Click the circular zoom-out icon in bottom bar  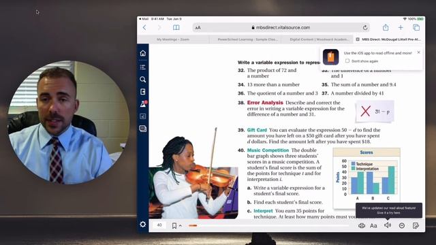pos(402,226)
